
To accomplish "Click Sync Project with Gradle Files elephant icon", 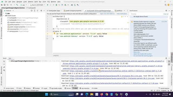I will [x=72, y=5].
